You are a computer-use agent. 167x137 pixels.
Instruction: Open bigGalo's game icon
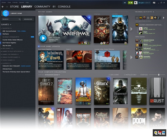137,53
